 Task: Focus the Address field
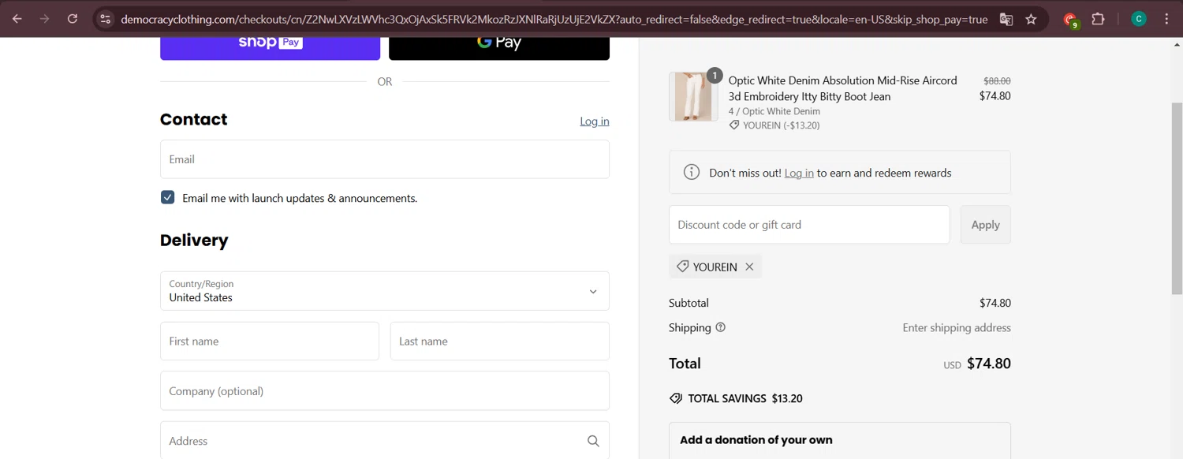385,440
